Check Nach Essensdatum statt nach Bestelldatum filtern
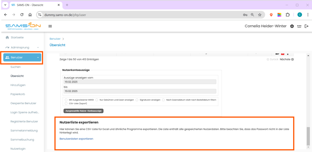Image resolution: width=312 pixels, height=152 pixels. tap(163, 100)
